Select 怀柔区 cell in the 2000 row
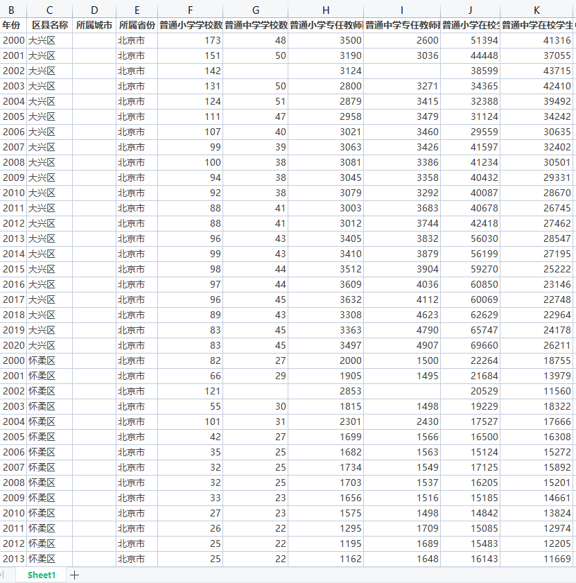This screenshot has height=583, width=576. tap(49, 360)
